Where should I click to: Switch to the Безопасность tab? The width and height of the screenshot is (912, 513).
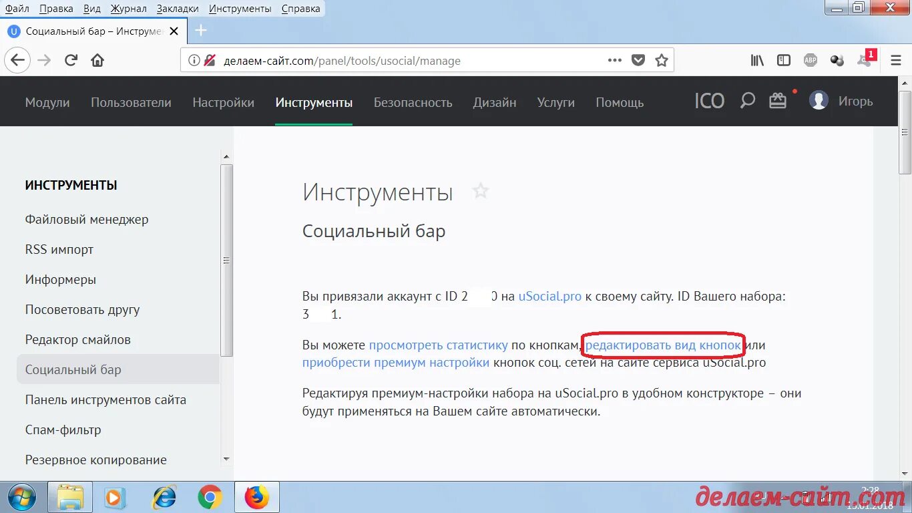coord(413,103)
